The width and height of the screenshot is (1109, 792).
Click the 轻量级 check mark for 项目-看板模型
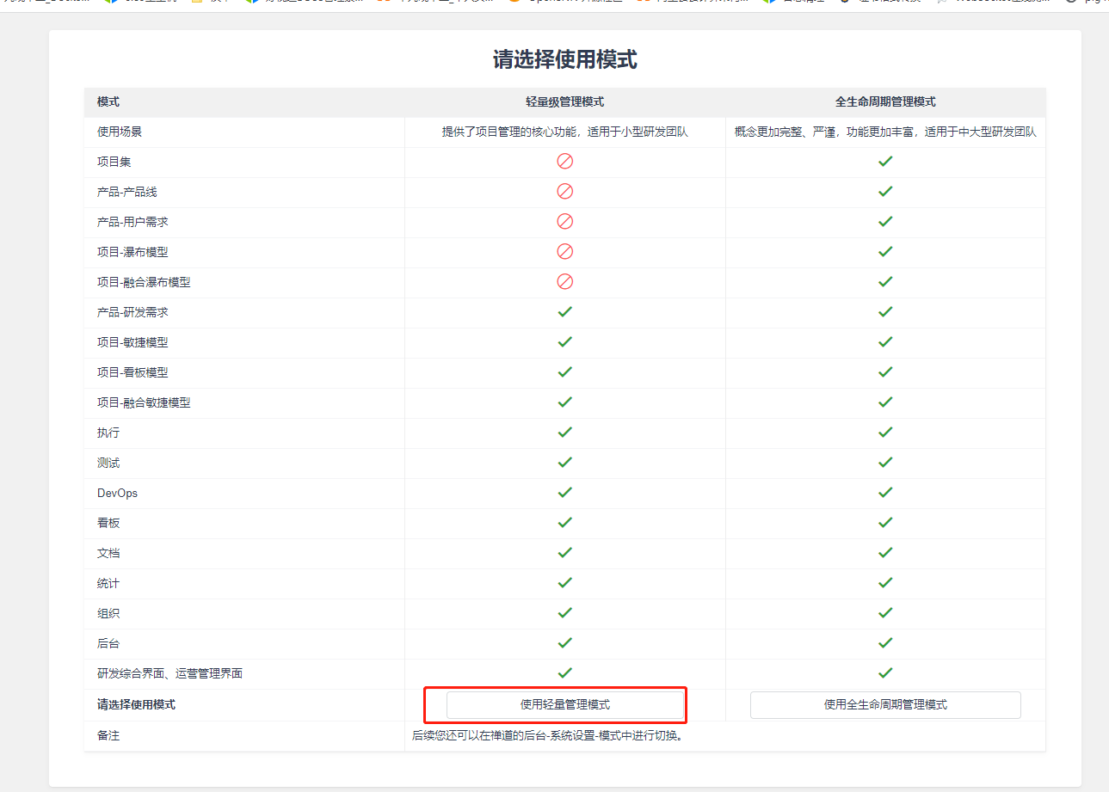coord(565,371)
